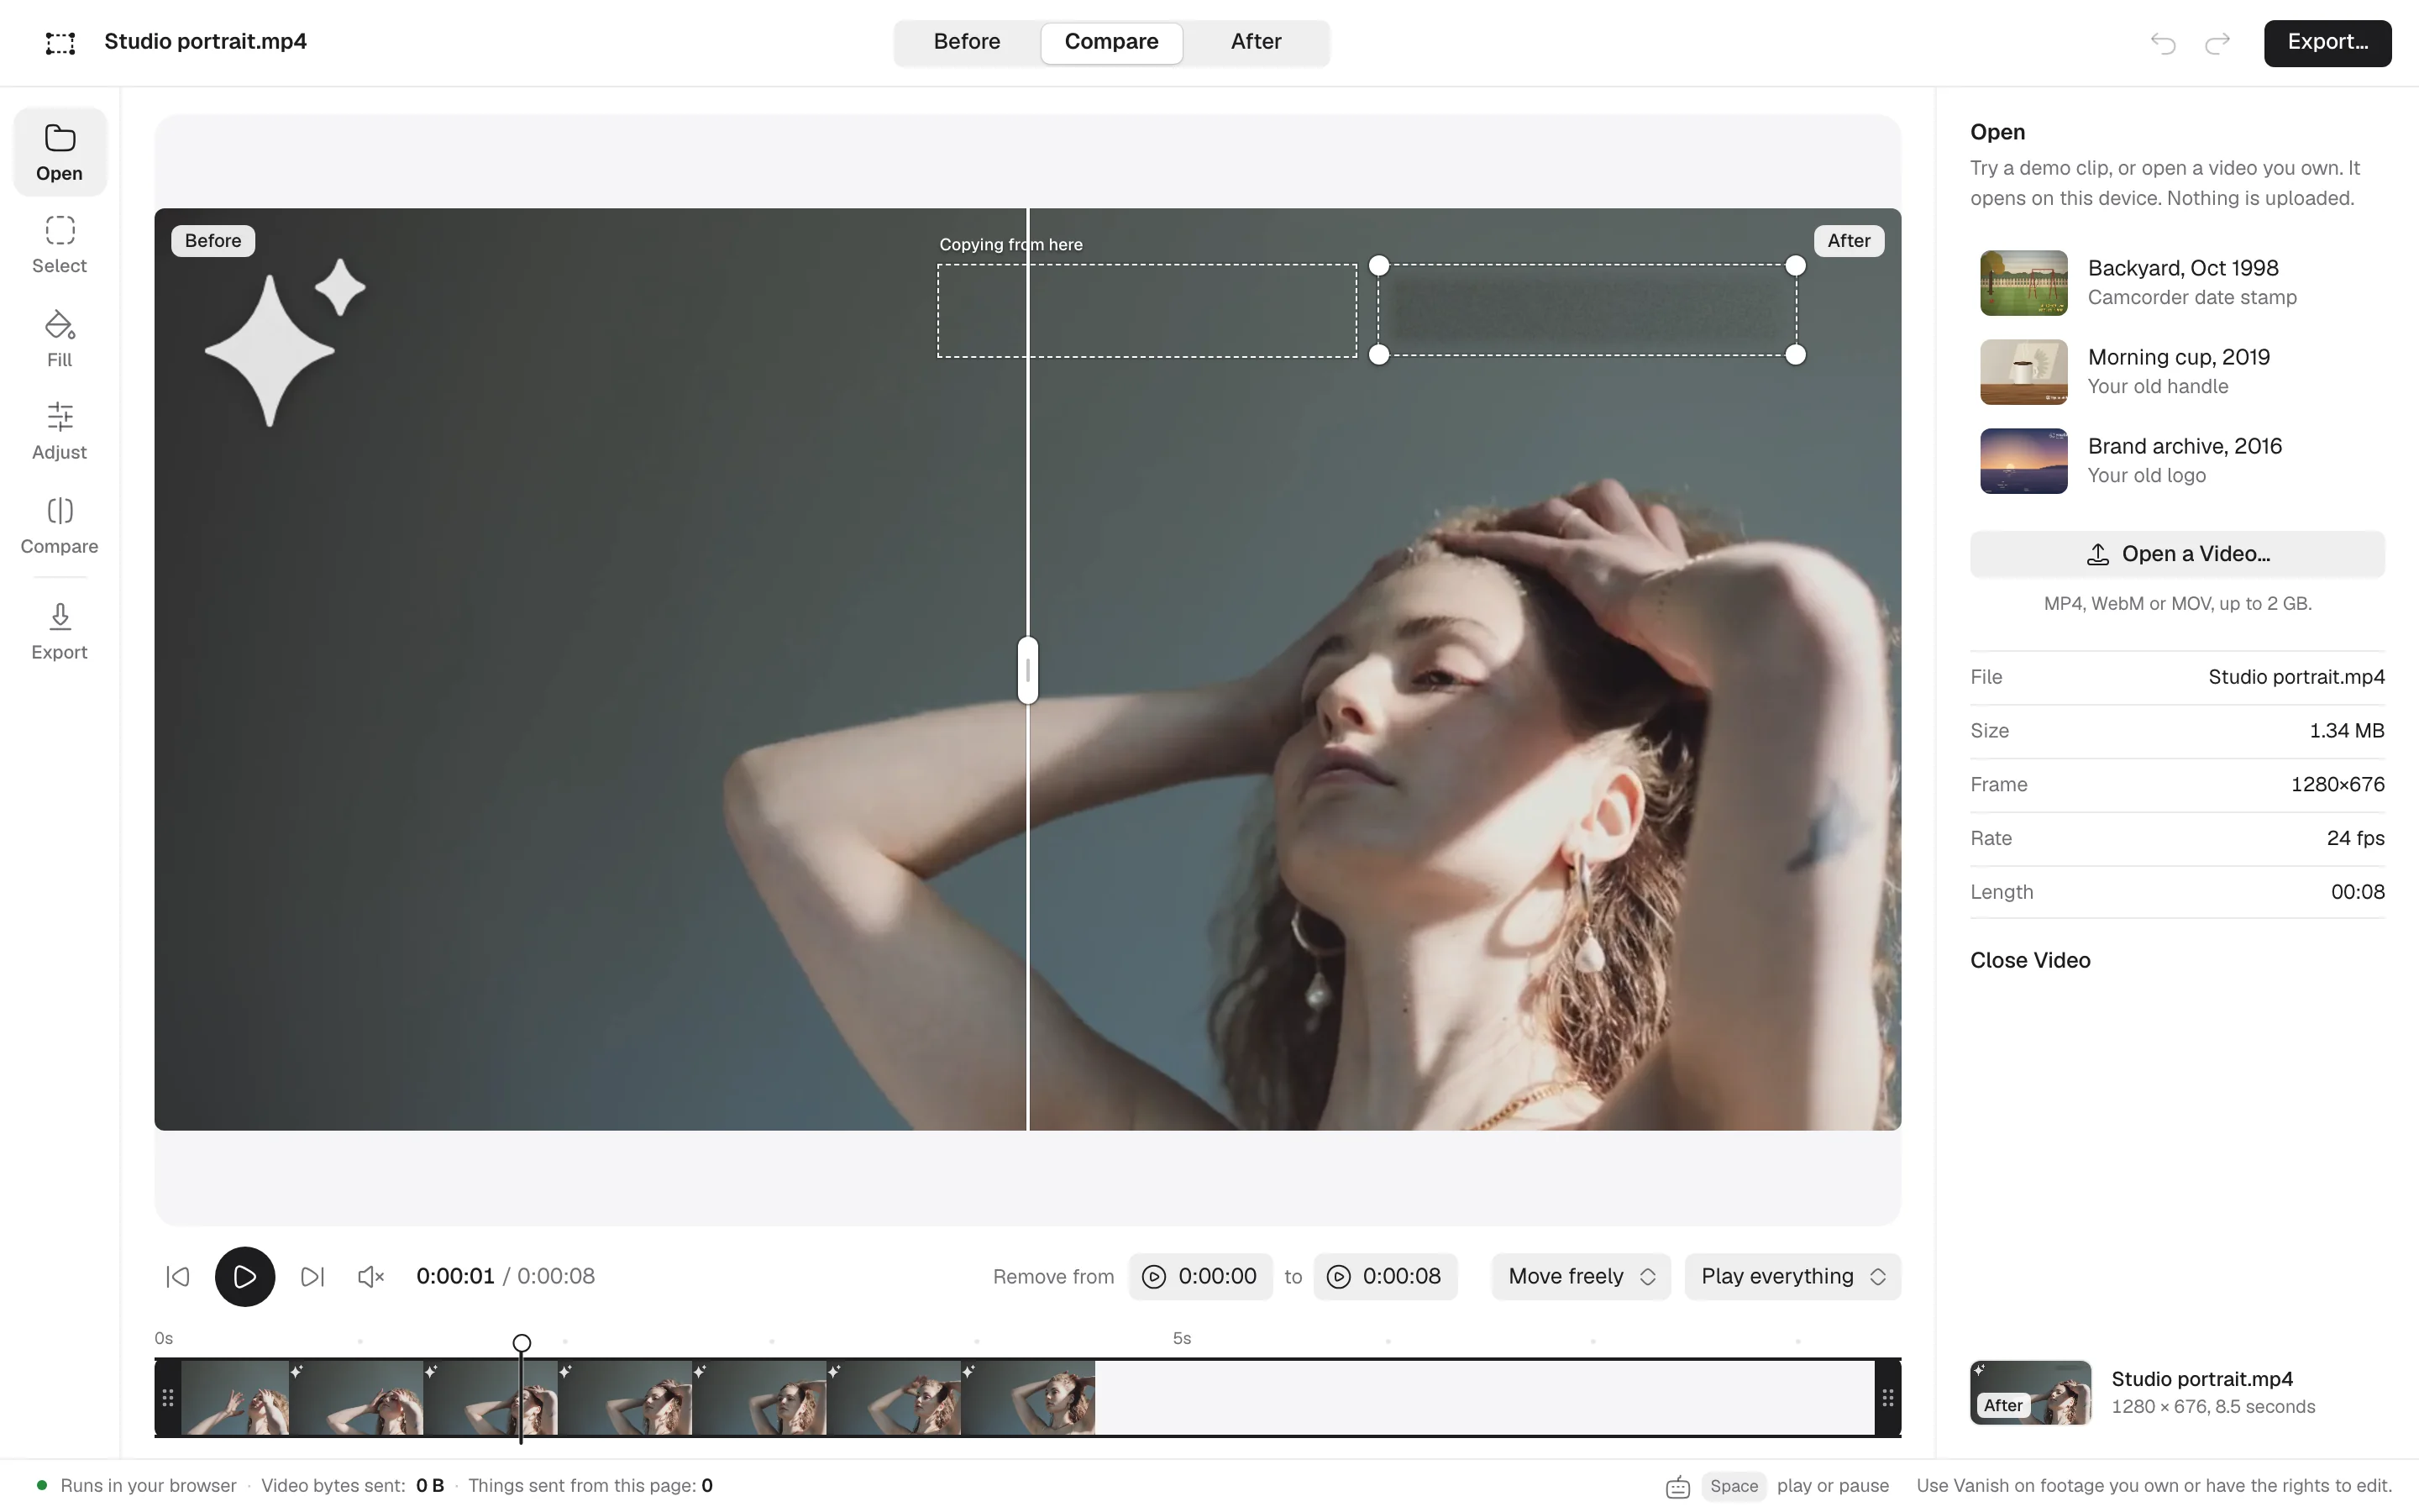2419x1512 pixels.
Task: Click the Space key hint
Action: [1734, 1486]
